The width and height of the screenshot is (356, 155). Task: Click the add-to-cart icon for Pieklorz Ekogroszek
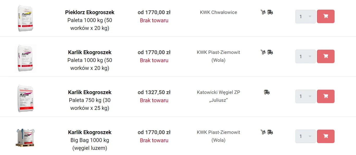click(326, 16)
